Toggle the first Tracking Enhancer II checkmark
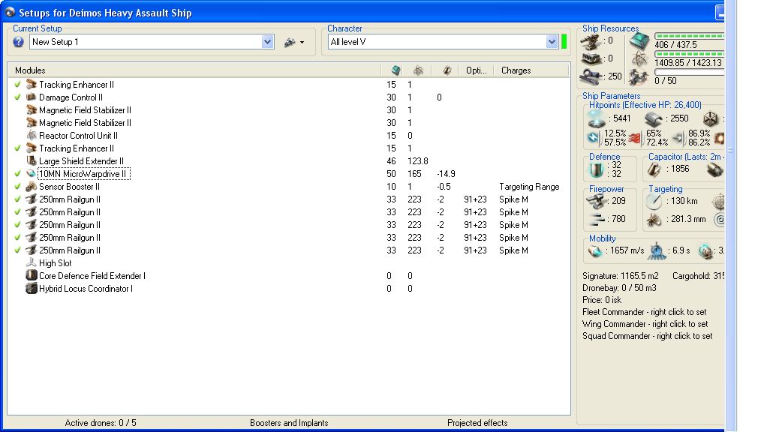Image resolution: width=770 pixels, height=432 pixels. [18, 85]
